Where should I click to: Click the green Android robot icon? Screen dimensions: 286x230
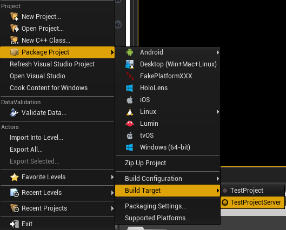point(130,52)
